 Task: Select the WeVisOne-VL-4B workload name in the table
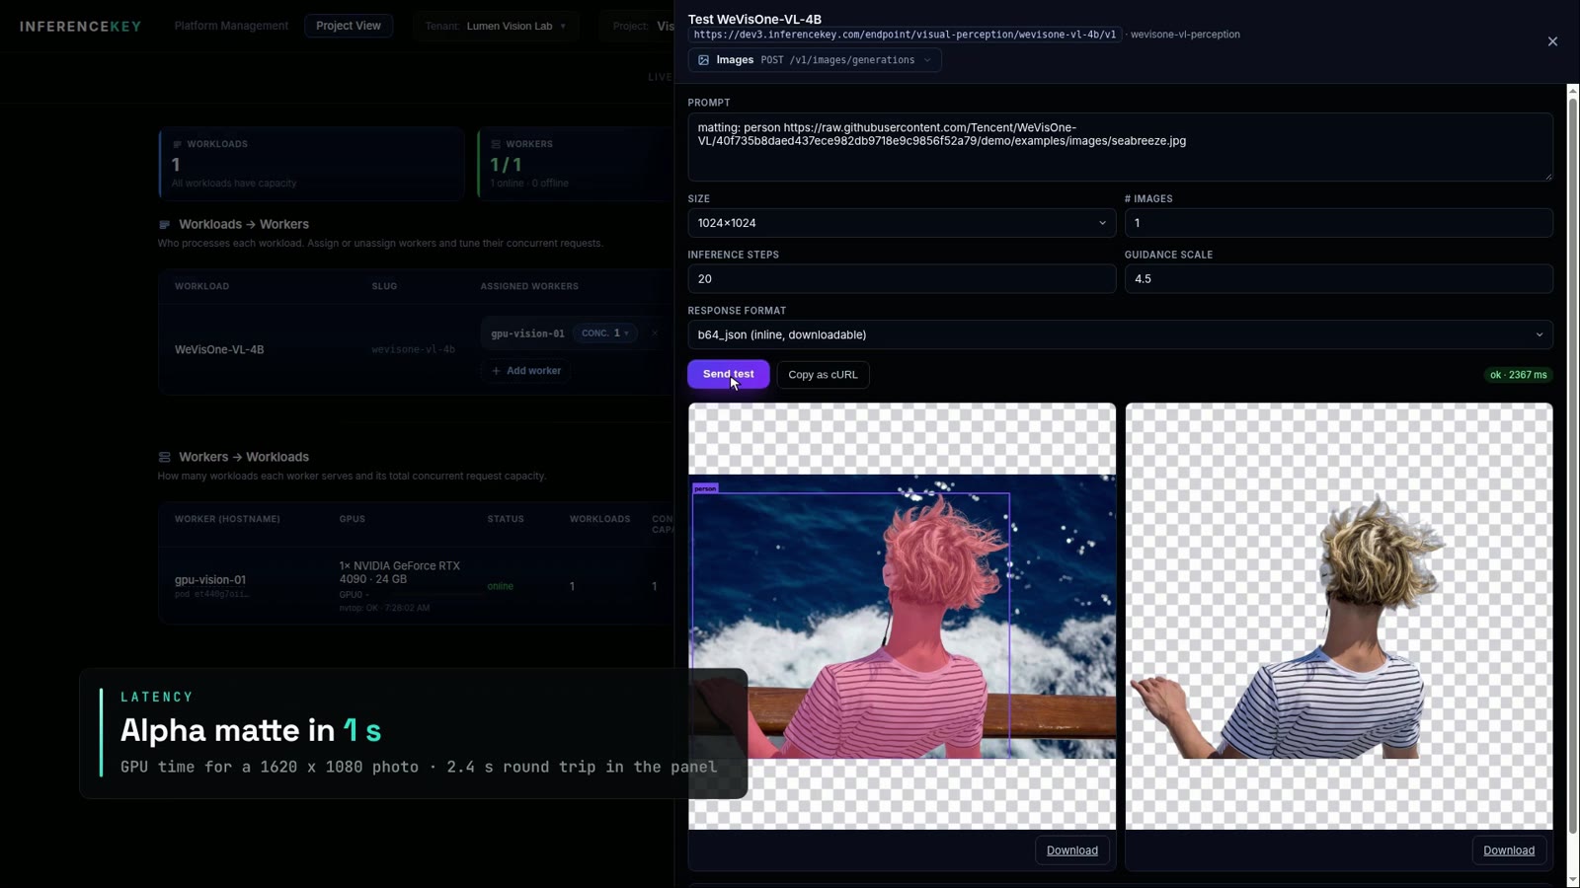coord(219,349)
